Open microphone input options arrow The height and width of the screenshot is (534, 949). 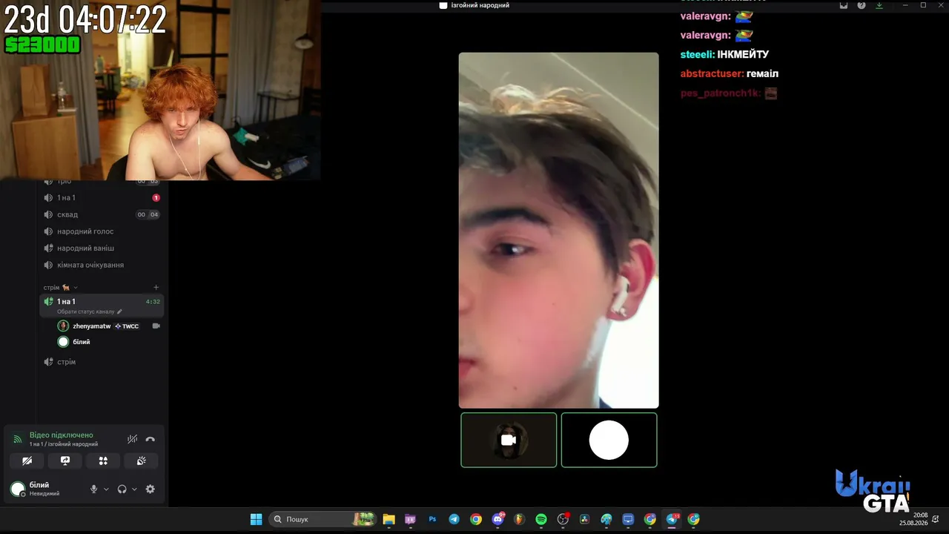pos(106,489)
